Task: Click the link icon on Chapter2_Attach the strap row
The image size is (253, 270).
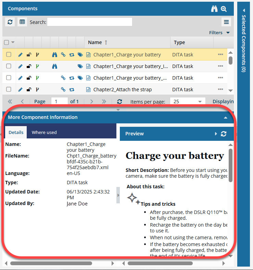Action: 63,90
